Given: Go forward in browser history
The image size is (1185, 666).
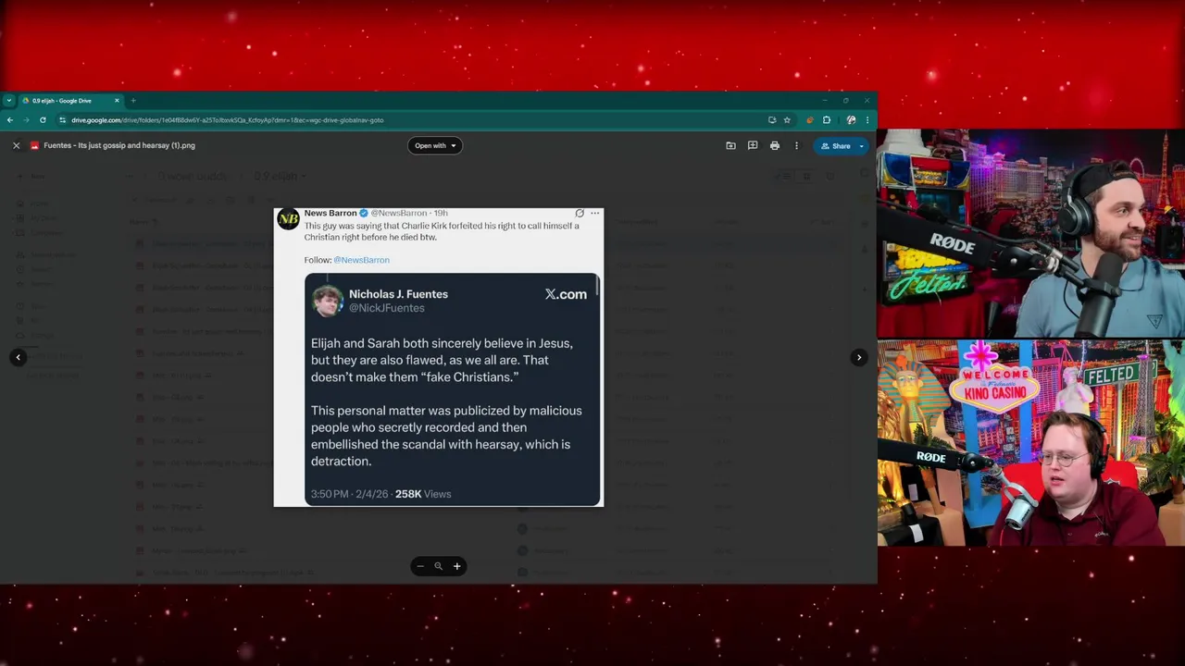Looking at the screenshot, I should 26,120.
